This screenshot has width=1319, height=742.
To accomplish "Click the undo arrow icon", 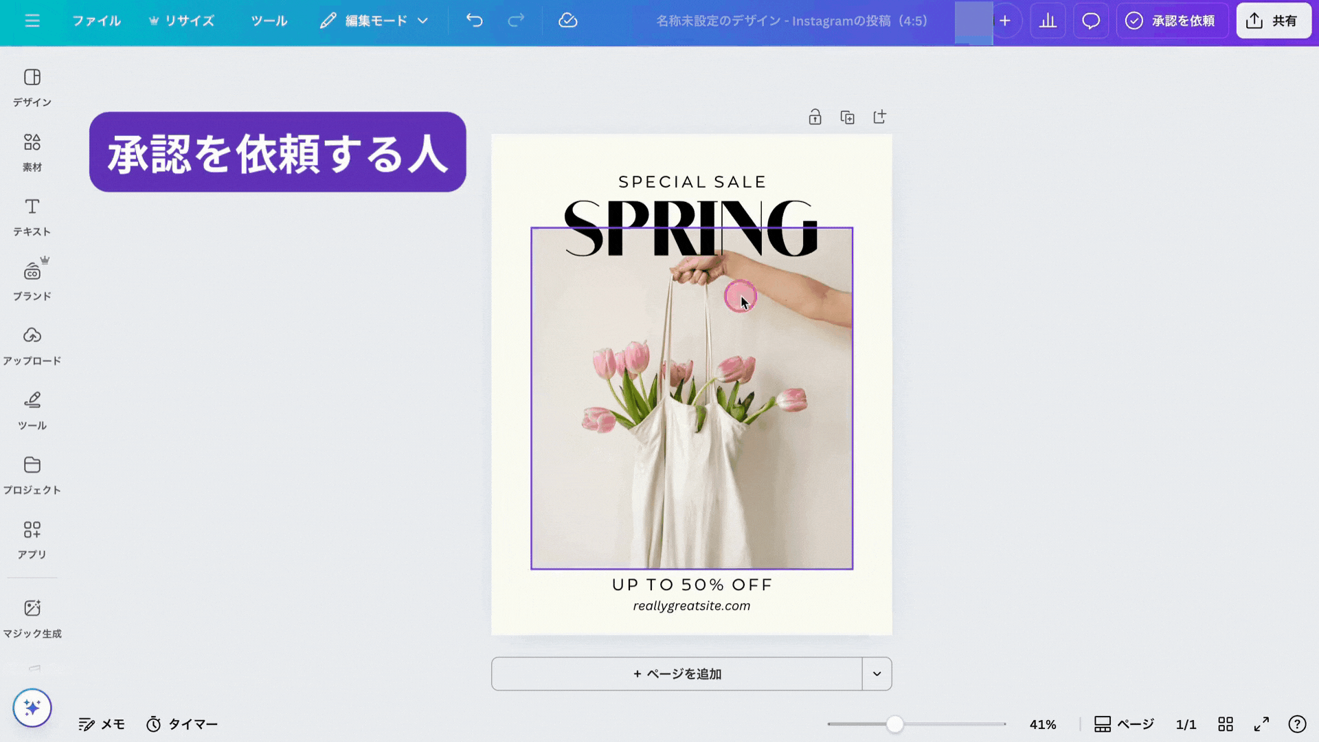I will 474,21.
